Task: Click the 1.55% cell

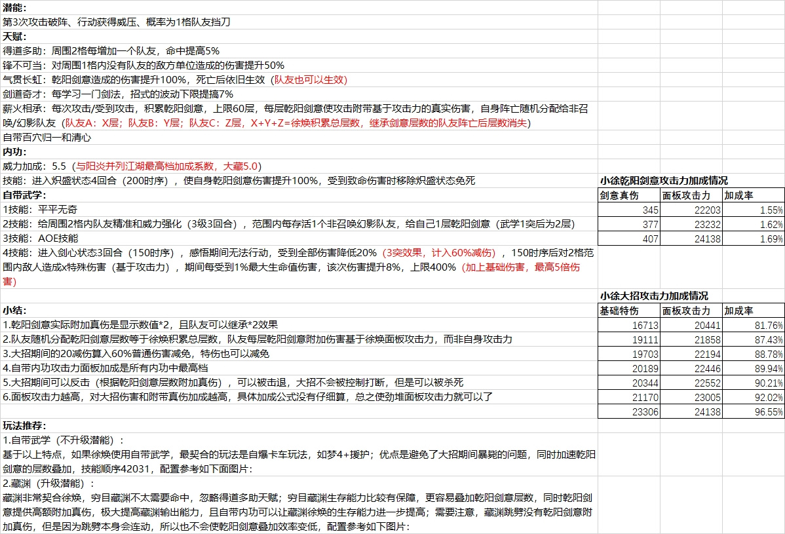Action: click(754, 210)
